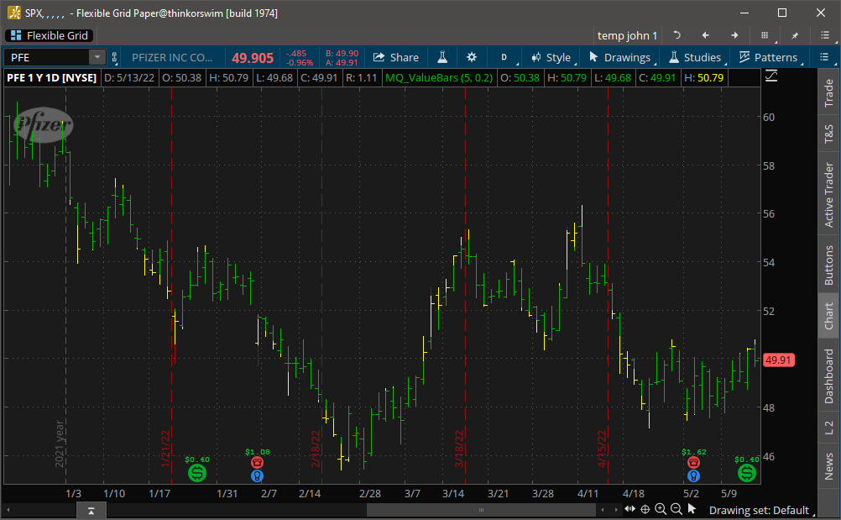Open chart settings gear icon
The width and height of the screenshot is (841, 520).
tap(472, 57)
